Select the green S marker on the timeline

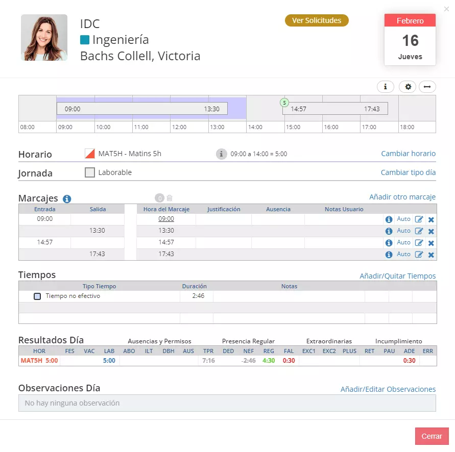(284, 103)
